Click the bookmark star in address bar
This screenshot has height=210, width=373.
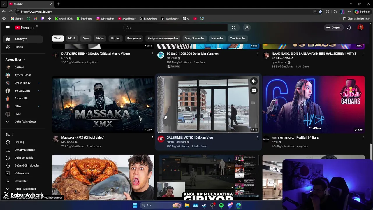point(320,12)
